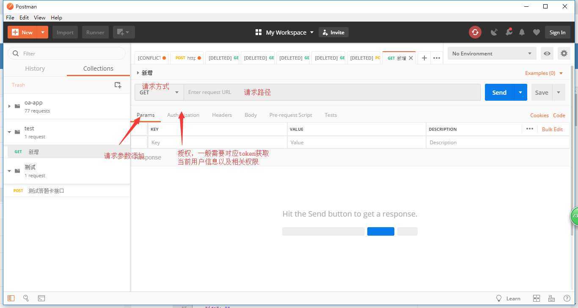Image resolution: width=578 pixels, height=308 pixels.
Task: Open the help question mark icon
Action: [x=567, y=298]
